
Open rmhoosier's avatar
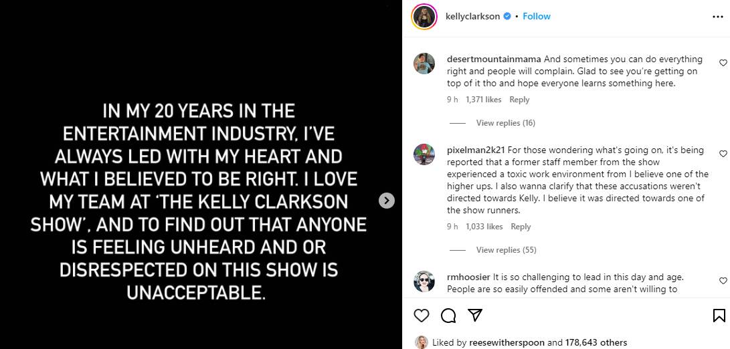coord(424,281)
